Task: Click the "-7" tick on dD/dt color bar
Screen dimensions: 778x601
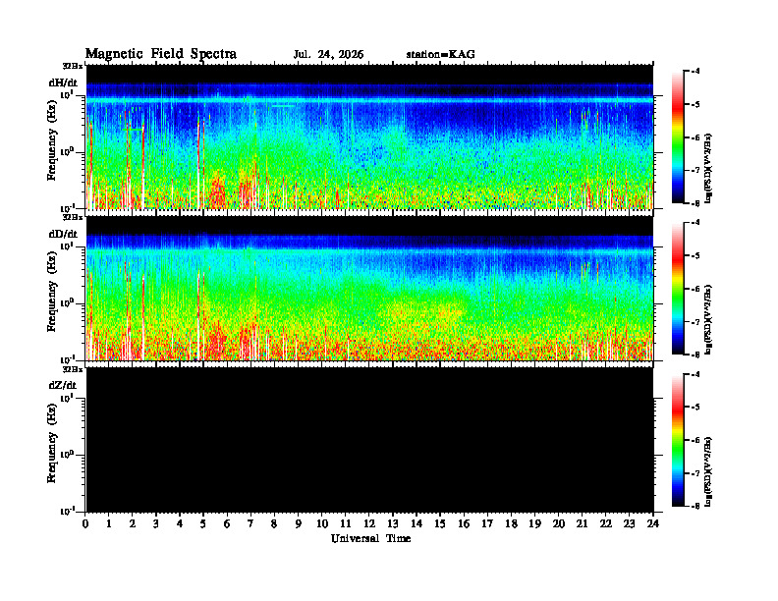Action: (695, 322)
